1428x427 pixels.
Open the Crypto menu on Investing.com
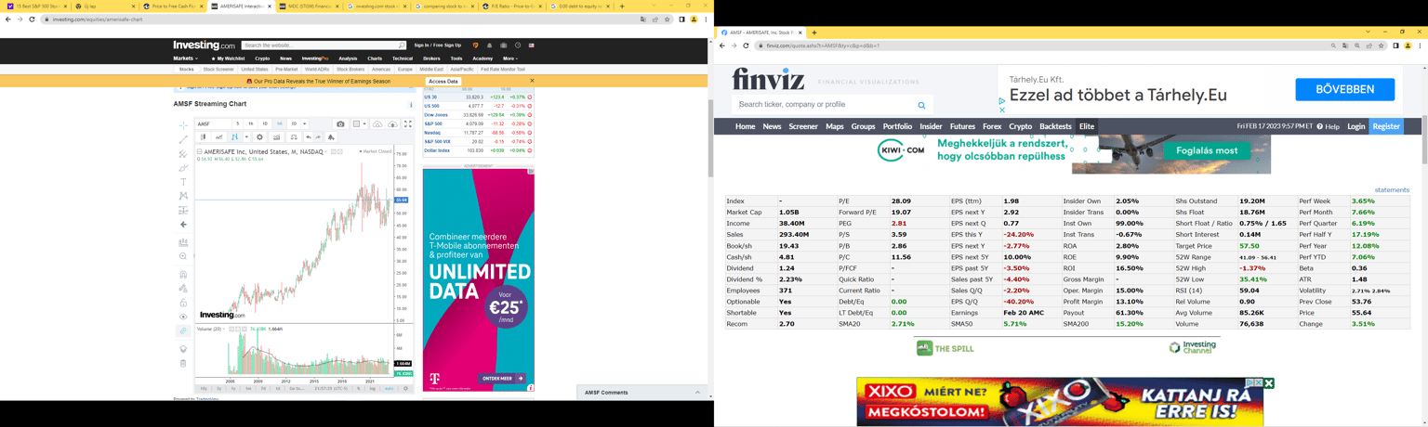tap(262, 58)
